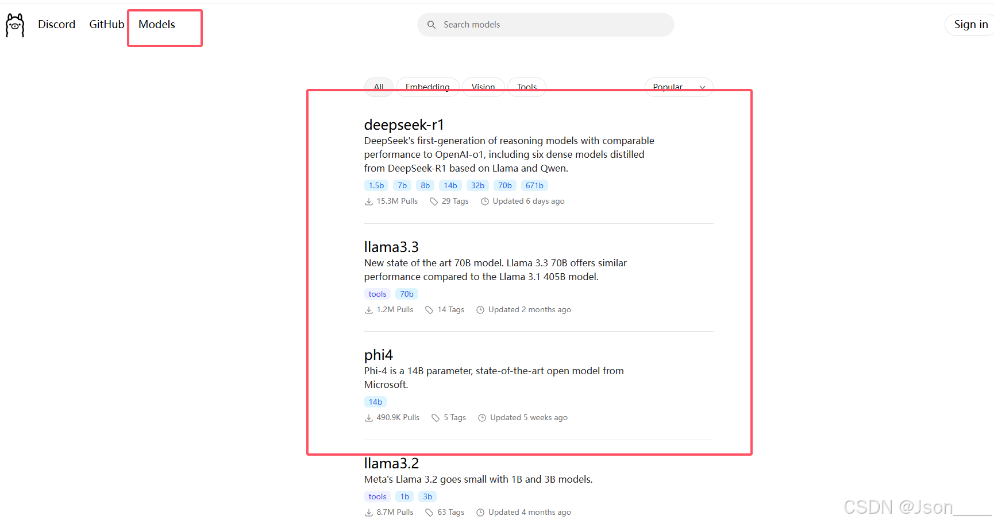Click the tag icon beside 63 Tags
This screenshot has height=524, width=994.
click(429, 513)
